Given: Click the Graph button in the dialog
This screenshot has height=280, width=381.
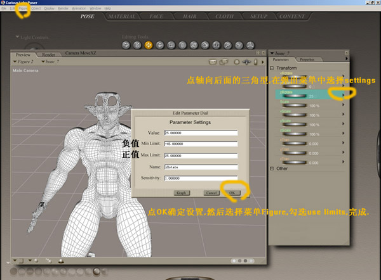Looking at the screenshot, I should click(x=180, y=192).
